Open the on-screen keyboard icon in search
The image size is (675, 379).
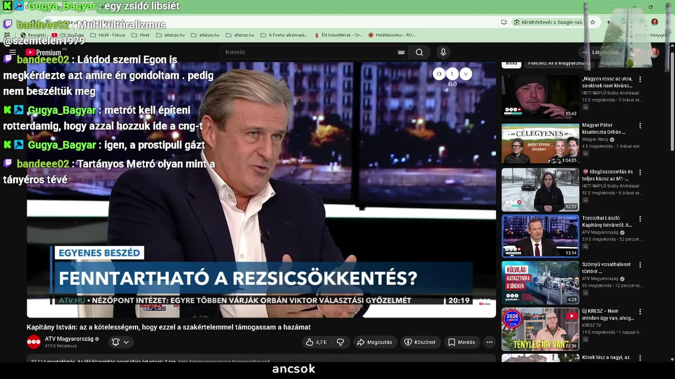pyautogui.click(x=401, y=52)
